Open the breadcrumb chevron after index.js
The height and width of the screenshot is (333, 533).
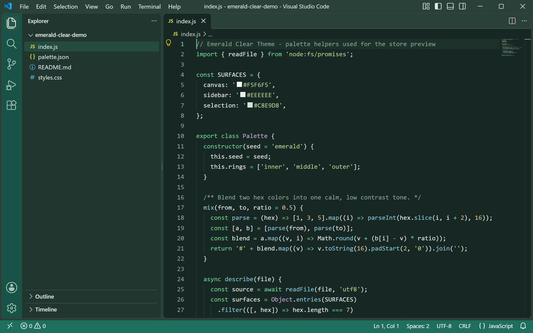(x=204, y=34)
